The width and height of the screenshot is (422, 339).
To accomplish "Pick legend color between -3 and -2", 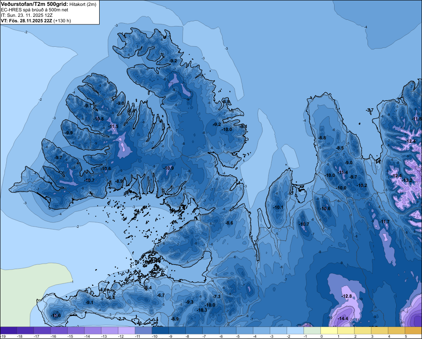I will (x=278, y=331).
